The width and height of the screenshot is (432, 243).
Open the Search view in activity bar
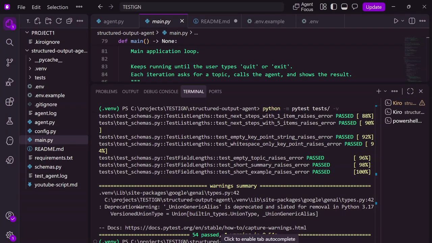click(x=9, y=42)
